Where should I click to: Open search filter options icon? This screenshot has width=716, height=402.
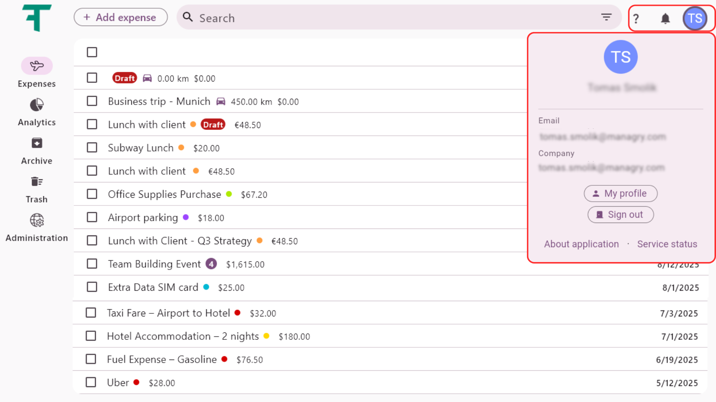[606, 17]
